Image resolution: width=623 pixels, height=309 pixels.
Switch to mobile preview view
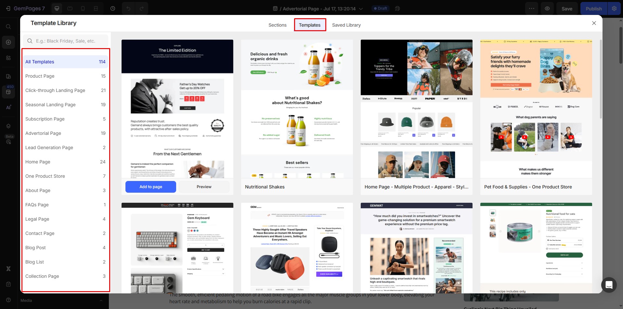coord(83,8)
